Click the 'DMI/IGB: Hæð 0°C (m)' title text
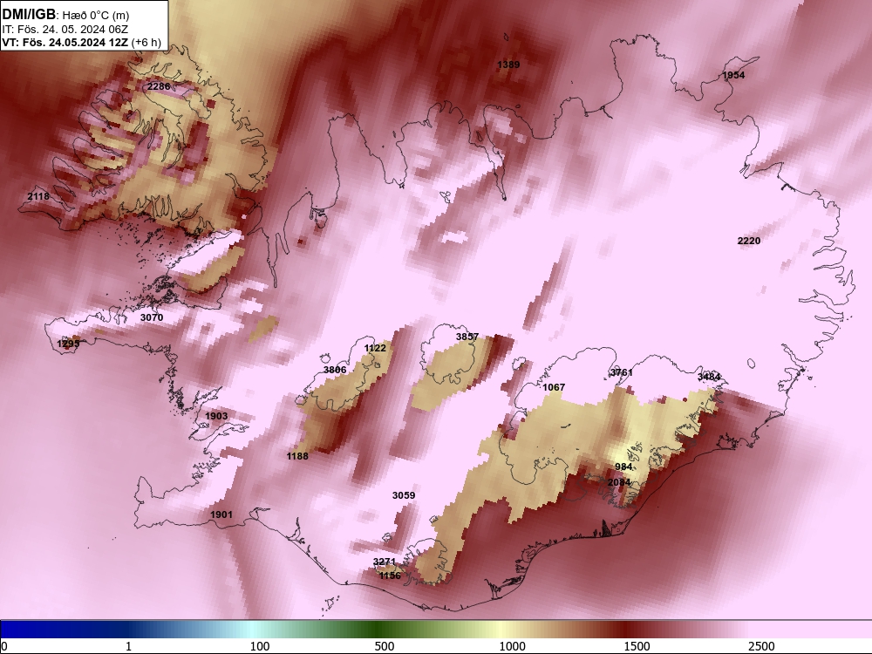 click(x=65, y=15)
